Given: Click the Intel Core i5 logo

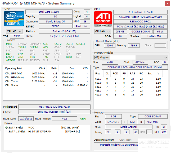Looking at the screenshot, I should tap(13, 18).
